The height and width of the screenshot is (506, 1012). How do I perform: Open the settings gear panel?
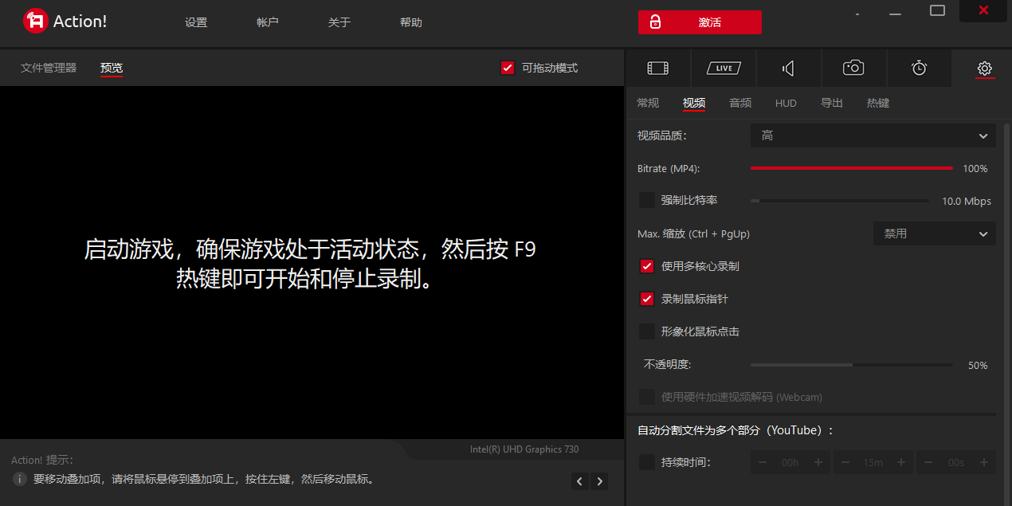click(x=984, y=69)
